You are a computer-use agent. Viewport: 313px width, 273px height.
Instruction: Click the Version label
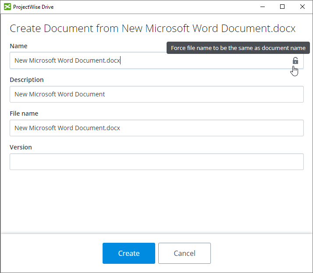pyautogui.click(x=21, y=147)
